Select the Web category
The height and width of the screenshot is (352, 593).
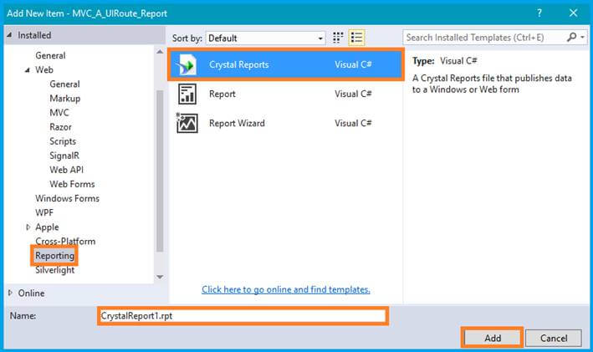pos(44,70)
